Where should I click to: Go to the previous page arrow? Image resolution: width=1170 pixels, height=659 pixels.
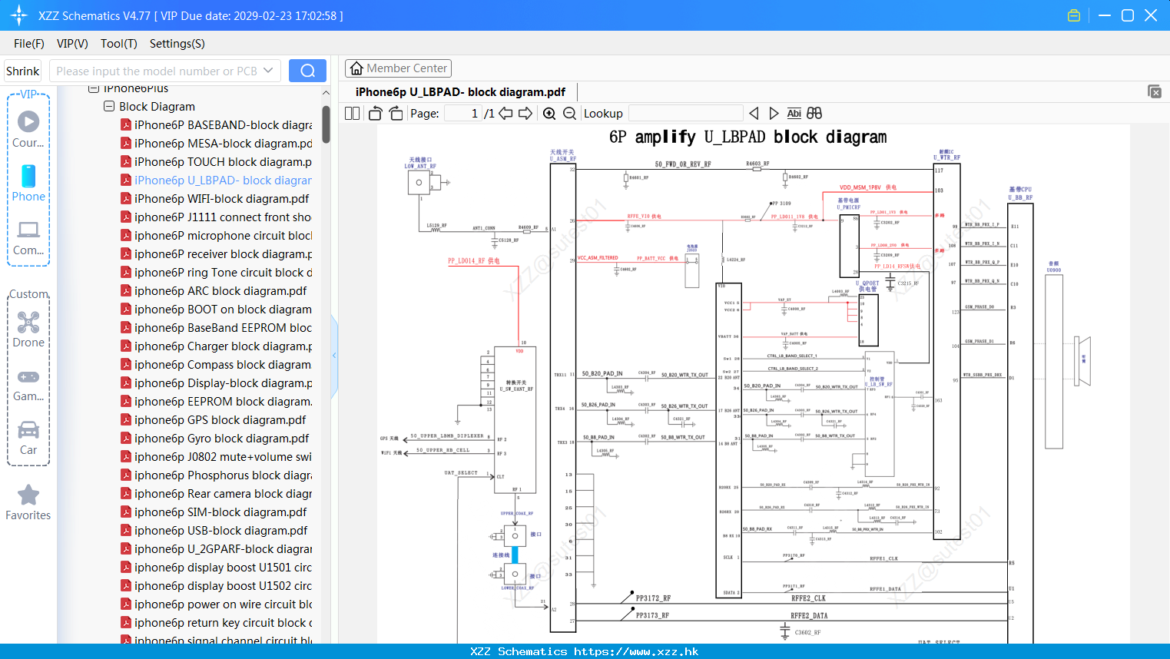pyautogui.click(x=505, y=114)
